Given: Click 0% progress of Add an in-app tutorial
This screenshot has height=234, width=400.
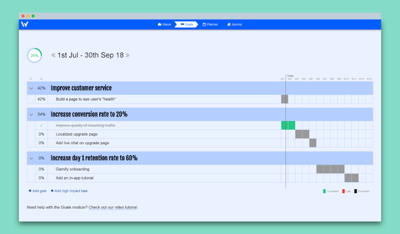Looking at the screenshot, I should pyautogui.click(x=41, y=178).
